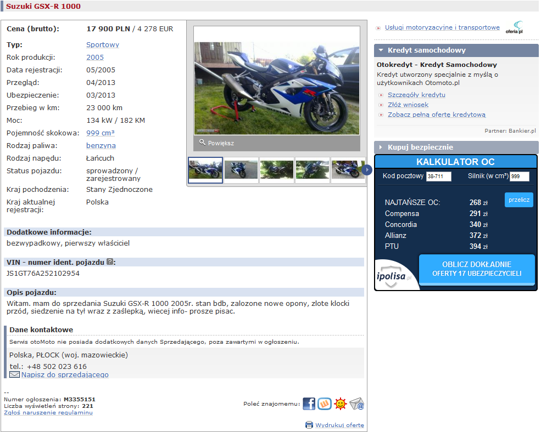Click the listing number M3355151

coord(79,399)
